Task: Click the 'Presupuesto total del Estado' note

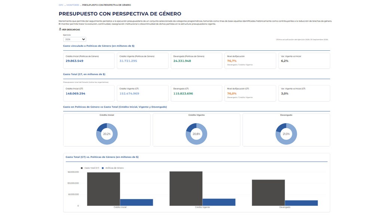Action: [86, 82]
